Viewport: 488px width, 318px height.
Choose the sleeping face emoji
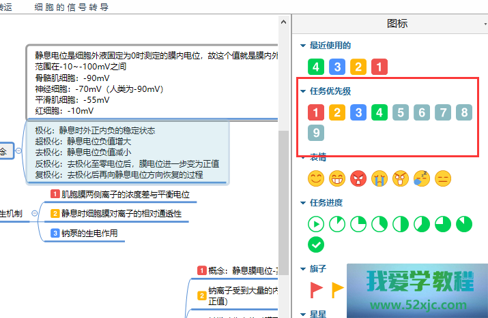point(421,179)
